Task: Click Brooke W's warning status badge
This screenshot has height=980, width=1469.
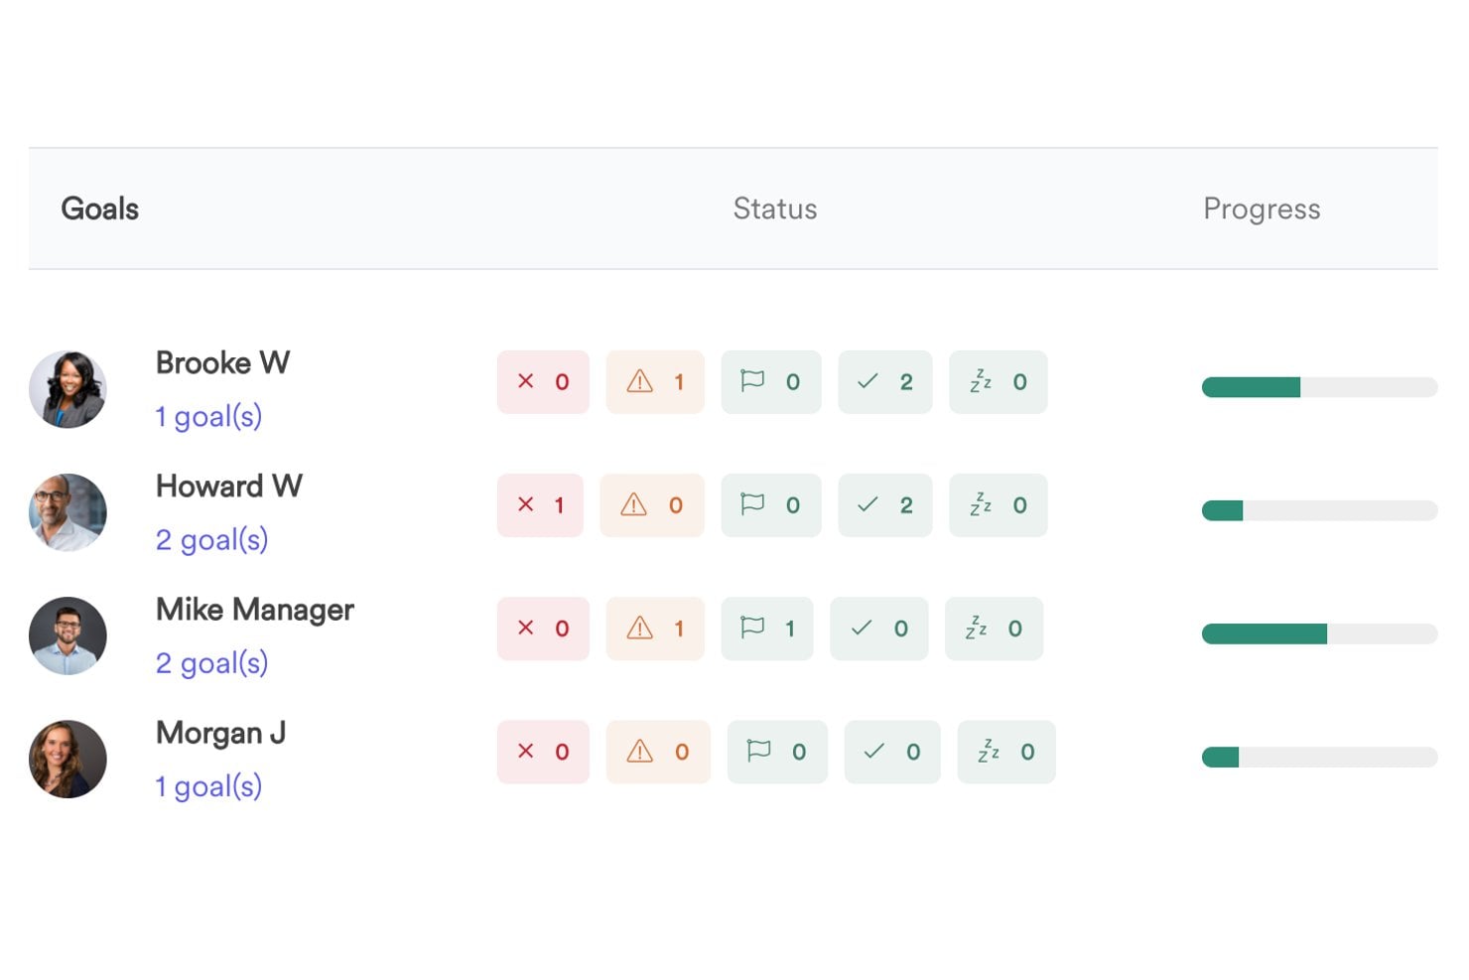Action: coord(655,382)
